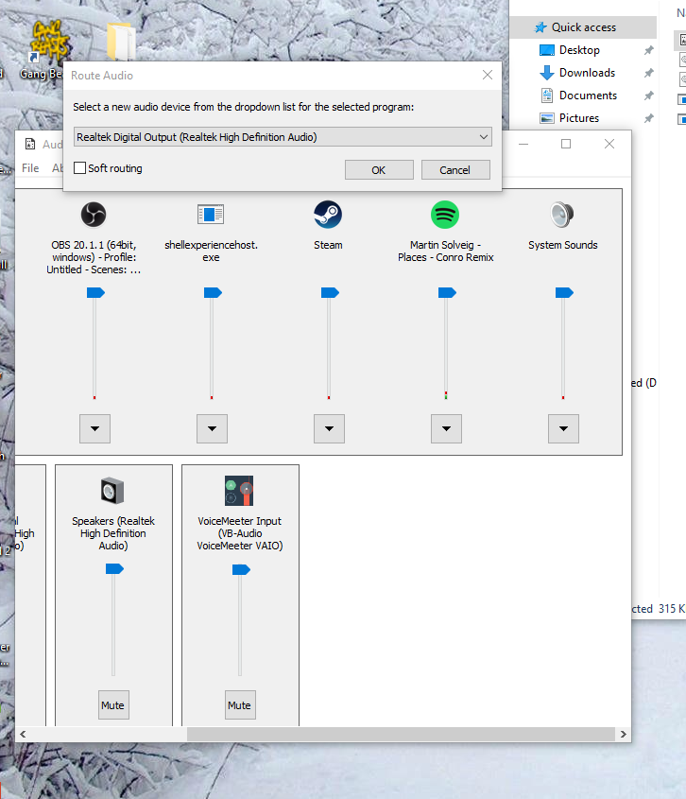Click the 'Steam' text label

click(328, 245)
